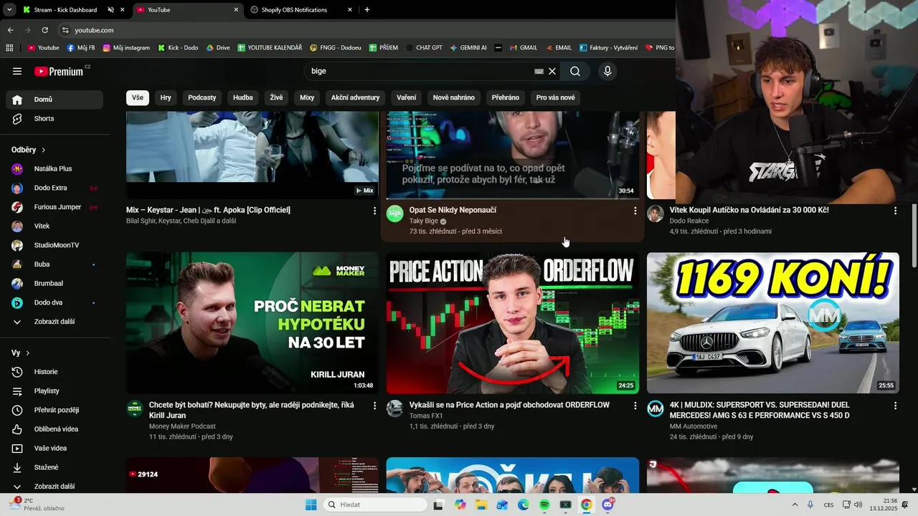Switch to Stream - Kick Dashboard tab

pyautogui.click(x=65, y=10)
